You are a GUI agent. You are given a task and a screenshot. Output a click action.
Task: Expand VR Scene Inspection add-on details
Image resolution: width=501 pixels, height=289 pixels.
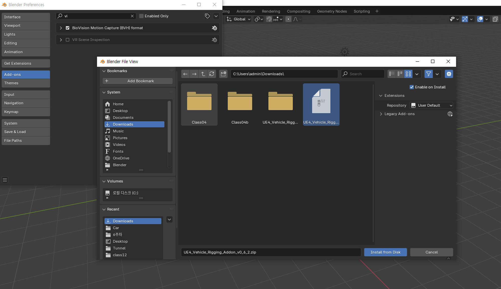[61, 40]
